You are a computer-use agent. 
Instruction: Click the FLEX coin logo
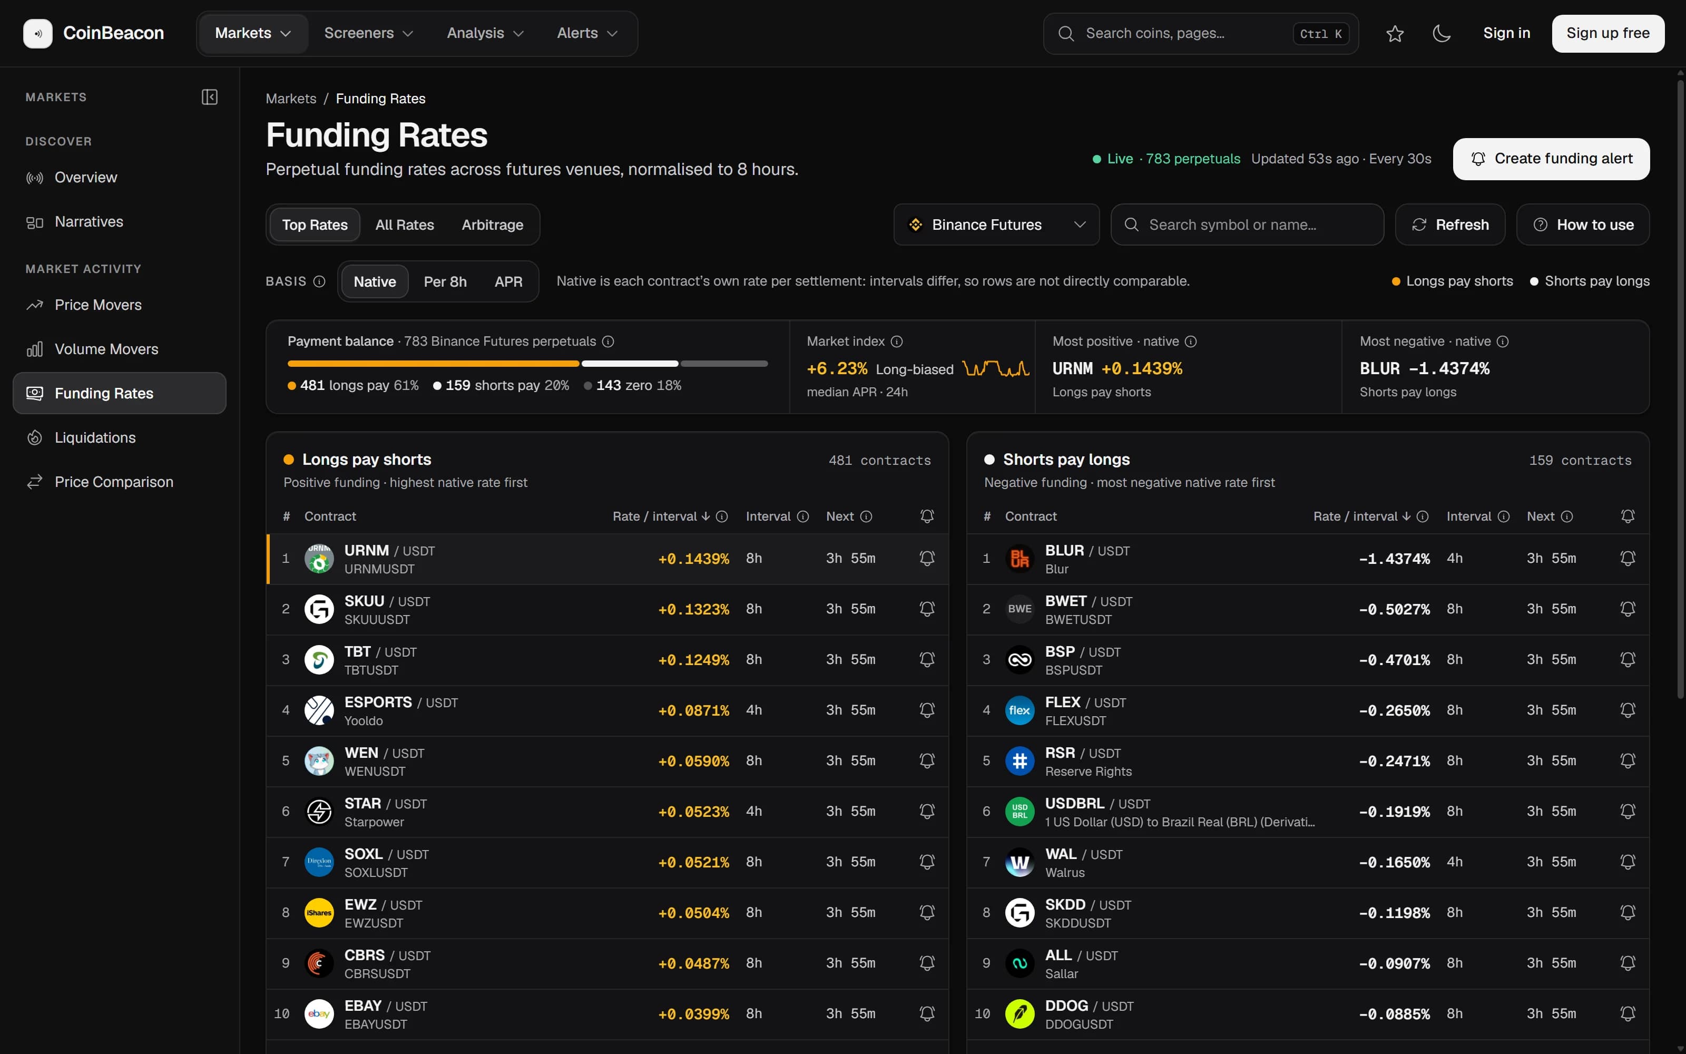click(1020, 710)
